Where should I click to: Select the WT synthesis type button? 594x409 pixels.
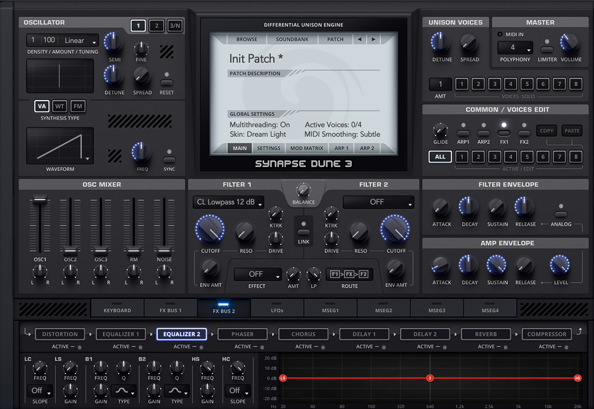60,106
